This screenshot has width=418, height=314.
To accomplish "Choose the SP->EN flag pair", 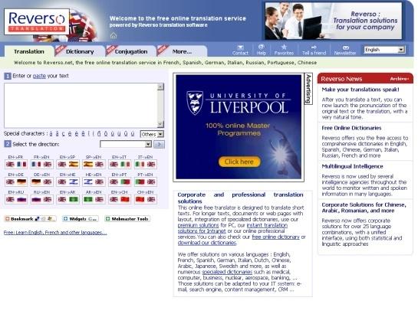I will click(94, 164).
